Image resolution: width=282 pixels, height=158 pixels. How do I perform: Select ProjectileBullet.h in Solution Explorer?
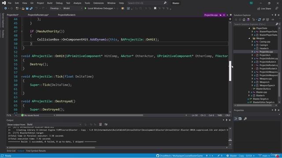pyautogui.click(x=267, y=62)
